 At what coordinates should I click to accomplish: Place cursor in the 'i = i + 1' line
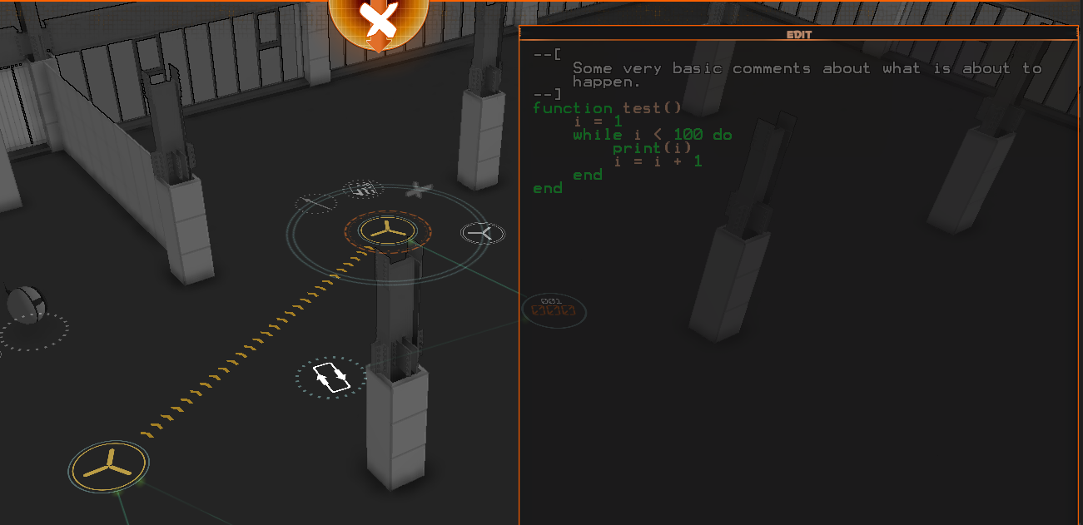point(658,161)
